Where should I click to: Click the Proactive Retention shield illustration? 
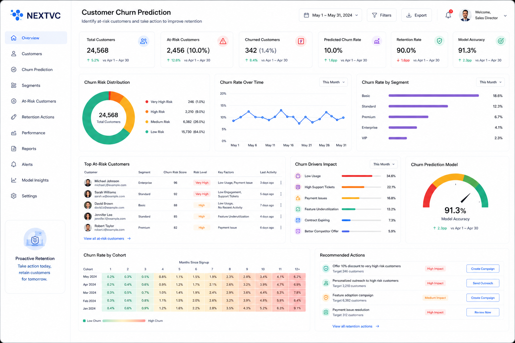(35, 239)
